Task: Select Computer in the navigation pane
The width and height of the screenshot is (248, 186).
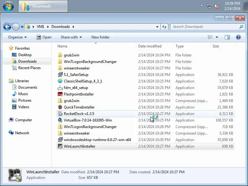Action: pyautogui.click(x=24, y=120)
